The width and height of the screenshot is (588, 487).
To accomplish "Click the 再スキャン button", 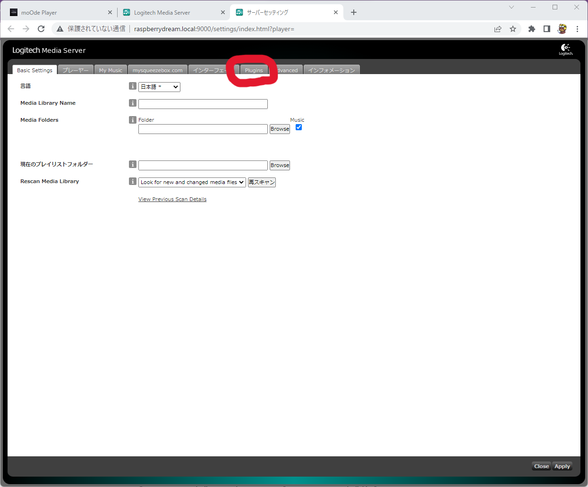I will coord(262,182).
